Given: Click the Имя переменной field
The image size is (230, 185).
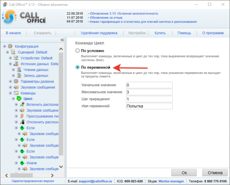Looking at the screenshot, I should tap(149, 106).
